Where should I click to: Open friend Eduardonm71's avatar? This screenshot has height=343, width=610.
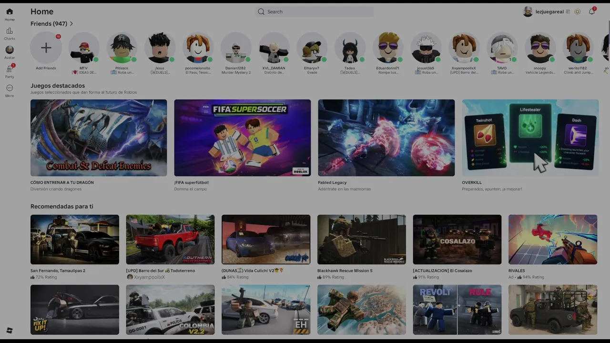[x=388, y=48]
